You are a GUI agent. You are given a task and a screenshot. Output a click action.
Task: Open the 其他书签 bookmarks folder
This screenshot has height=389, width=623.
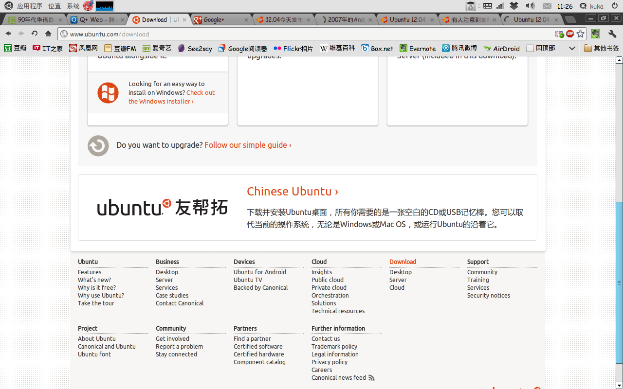point(602,48)
